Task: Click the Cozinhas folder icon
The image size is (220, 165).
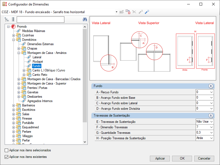Action: click(x=19, y=35)
